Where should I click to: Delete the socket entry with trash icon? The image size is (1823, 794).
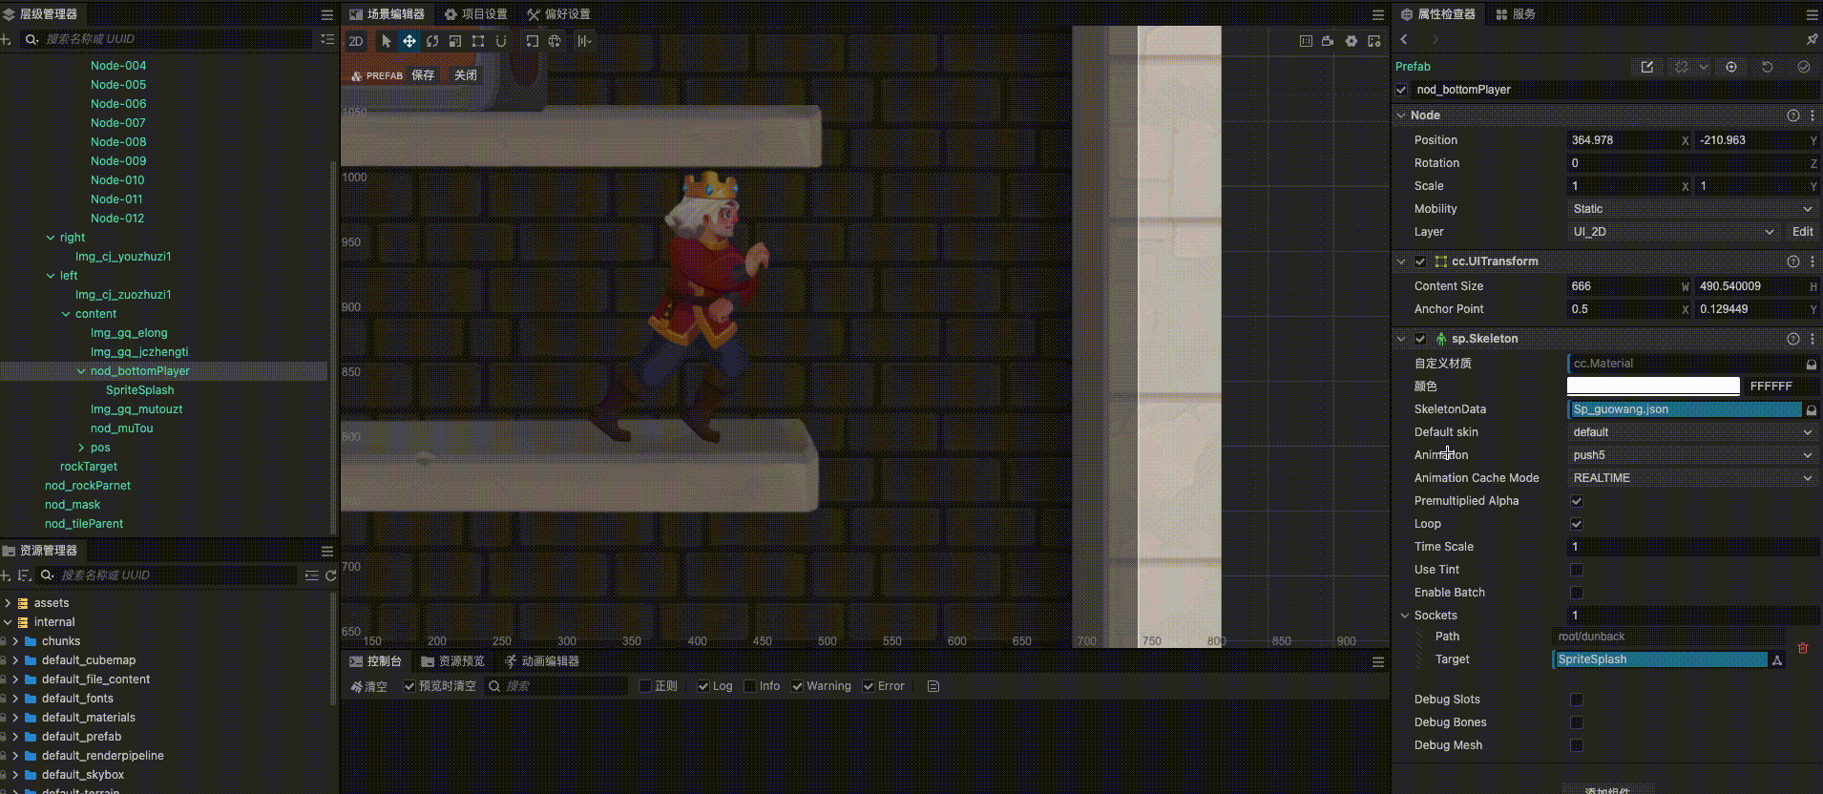coord(1803,648)
